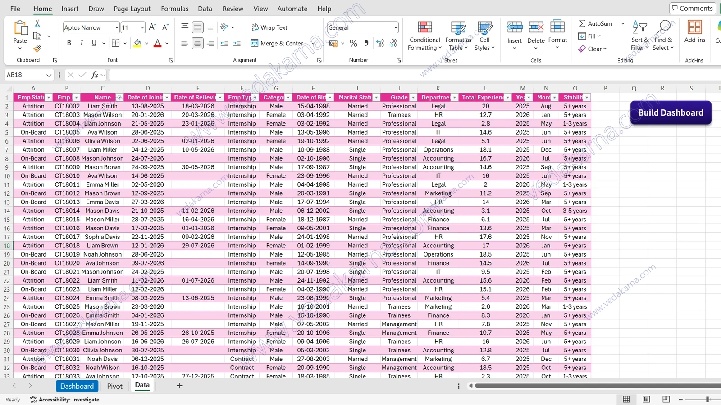Toggle Center horizontal alignment

[197, 43]
